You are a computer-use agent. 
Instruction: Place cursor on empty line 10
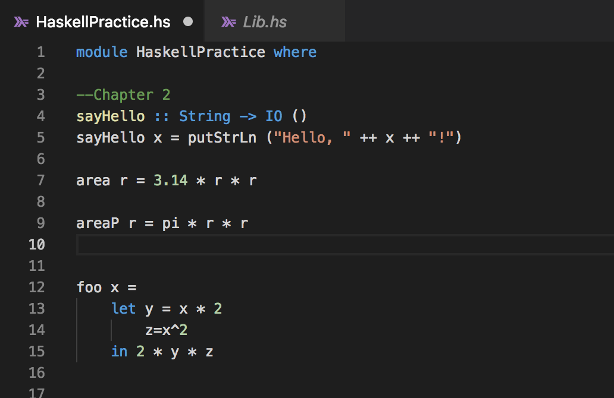[x=297, y=245]
